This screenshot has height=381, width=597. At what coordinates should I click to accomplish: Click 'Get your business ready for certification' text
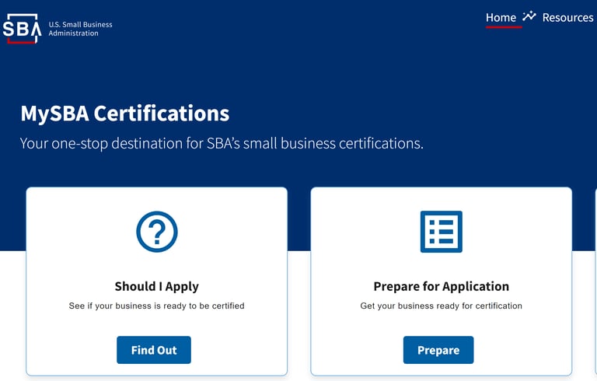pos(442,306)
